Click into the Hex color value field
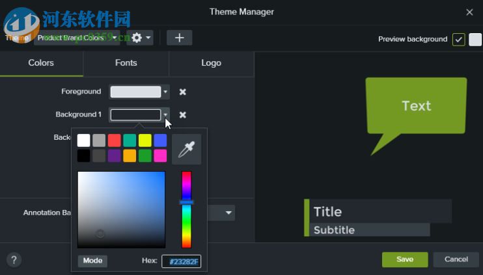The height and width of the screenshot is (275, 483). click(x=182, y=261)
